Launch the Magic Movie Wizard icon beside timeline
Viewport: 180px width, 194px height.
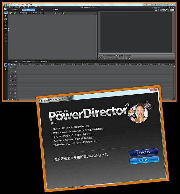(5, 65)
